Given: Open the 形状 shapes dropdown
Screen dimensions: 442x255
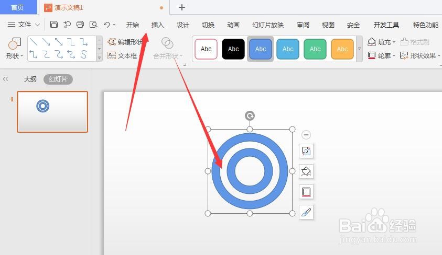Looking at the screenshot, I should click(14, 49).
